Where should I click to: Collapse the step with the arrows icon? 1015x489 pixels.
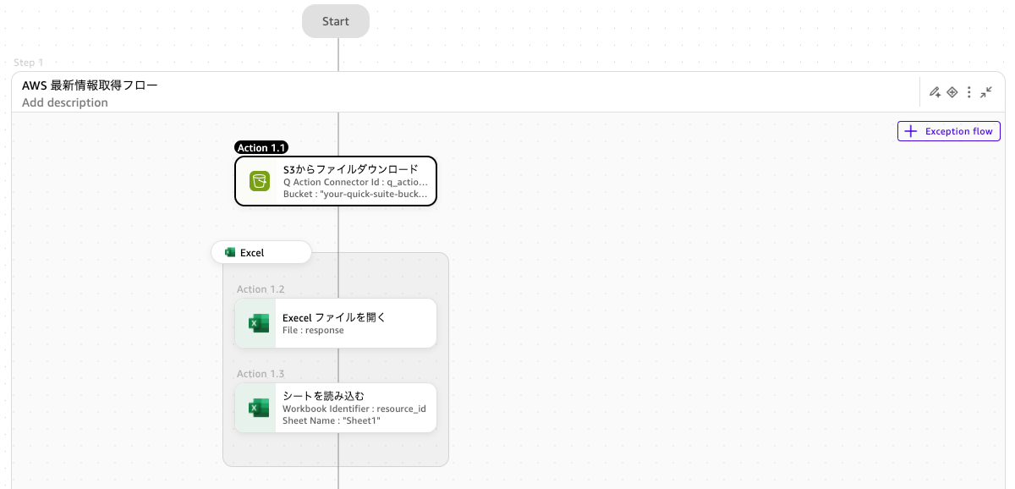986,92
